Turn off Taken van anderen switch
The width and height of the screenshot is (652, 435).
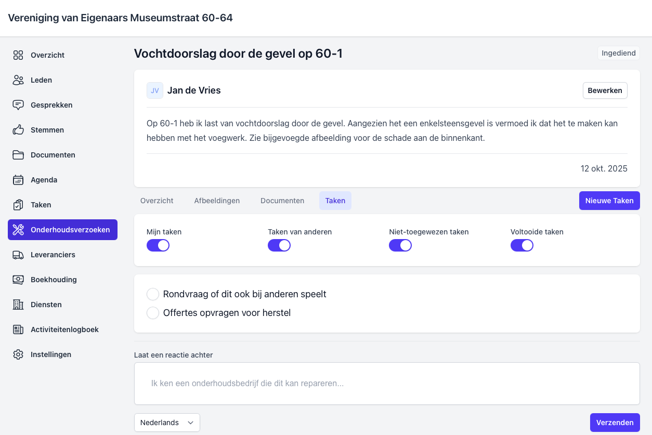(279, 245)
